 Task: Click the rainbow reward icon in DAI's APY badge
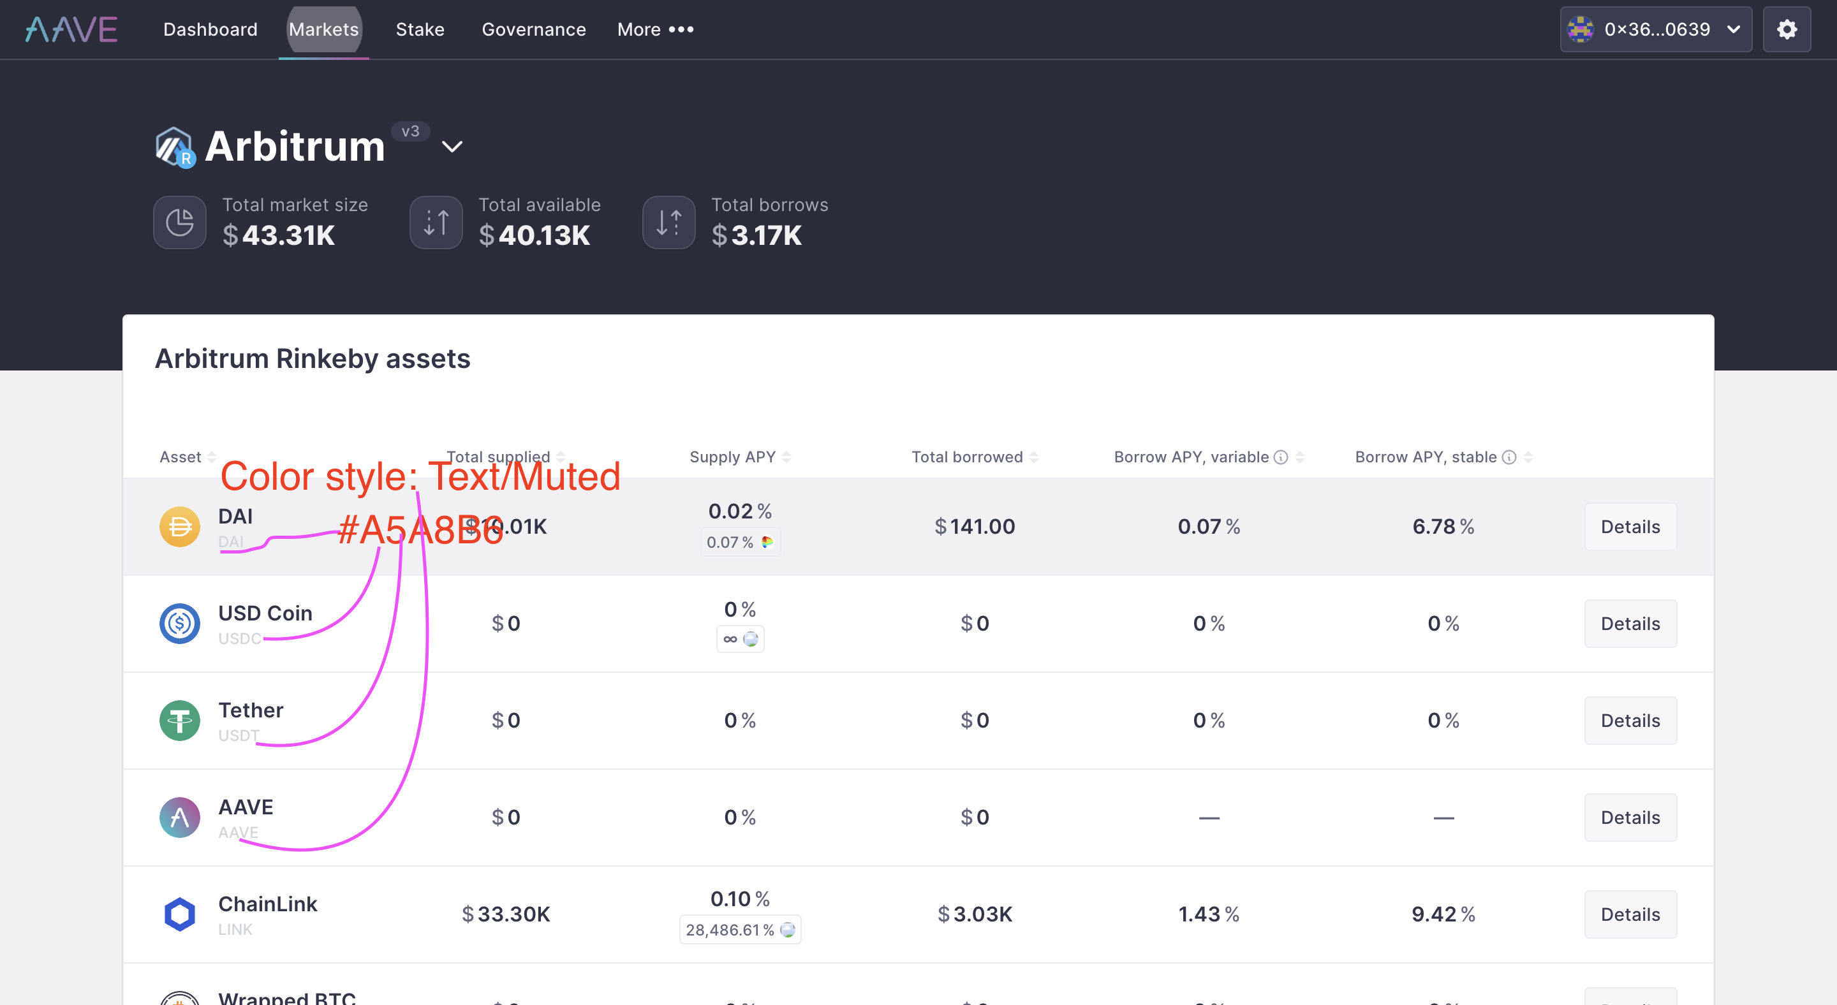[x=767, y=541]
